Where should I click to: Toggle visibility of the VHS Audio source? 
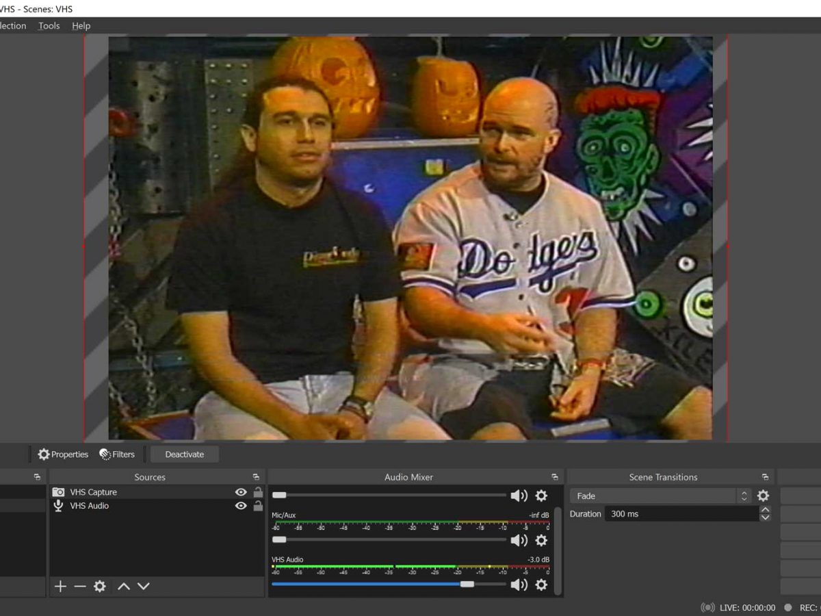[x=241, y=506]
